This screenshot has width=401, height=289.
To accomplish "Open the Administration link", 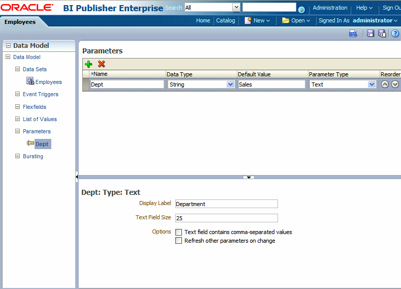I will click(x=330, y=8).
